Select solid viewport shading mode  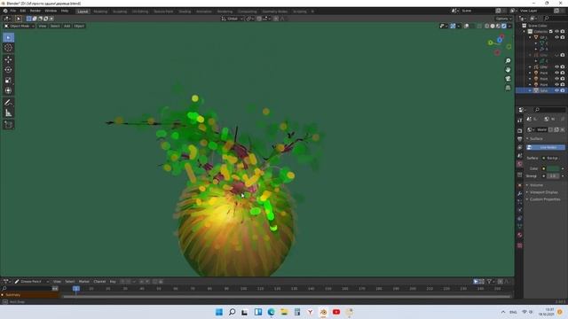pos(493,26)
